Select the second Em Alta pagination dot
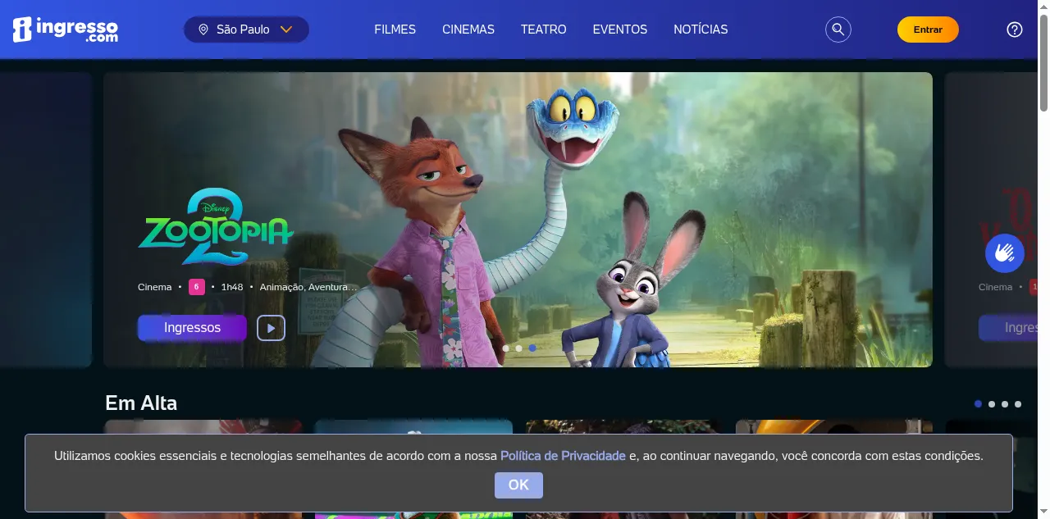 point(992,404)
